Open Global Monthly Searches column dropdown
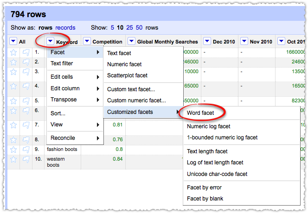Image resolution: width=308 pixels, height=213 pixels. [131, 41]
